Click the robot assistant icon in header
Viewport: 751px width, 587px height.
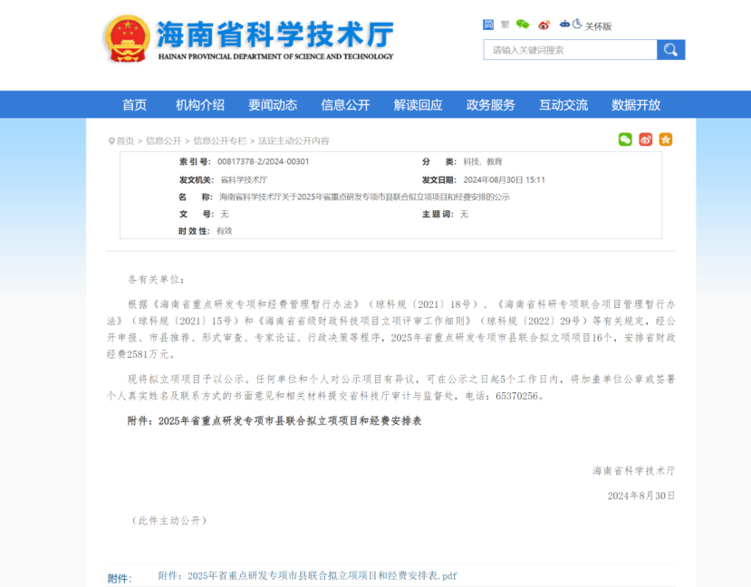[x=564, y=24]
